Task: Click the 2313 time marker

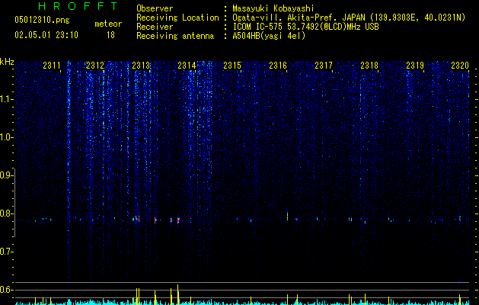Action: coord(141,66)
